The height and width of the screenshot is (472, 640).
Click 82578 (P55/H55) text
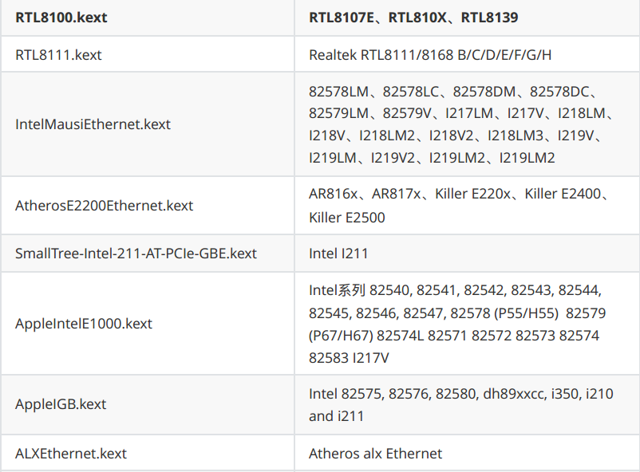click(x=504, y=313)
